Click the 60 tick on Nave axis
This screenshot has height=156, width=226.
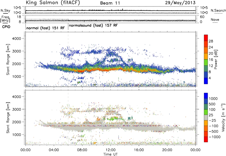click(x=202, y=17)
